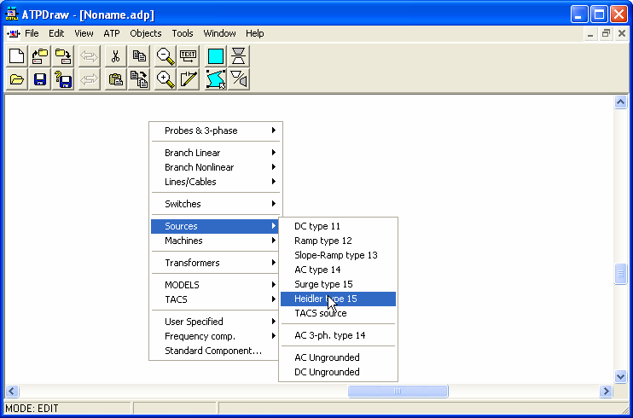Select DC Ungrounded source

339,373
